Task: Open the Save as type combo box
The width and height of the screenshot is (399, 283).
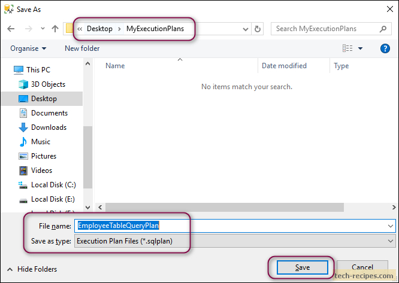Action: (x=235, y=241)
